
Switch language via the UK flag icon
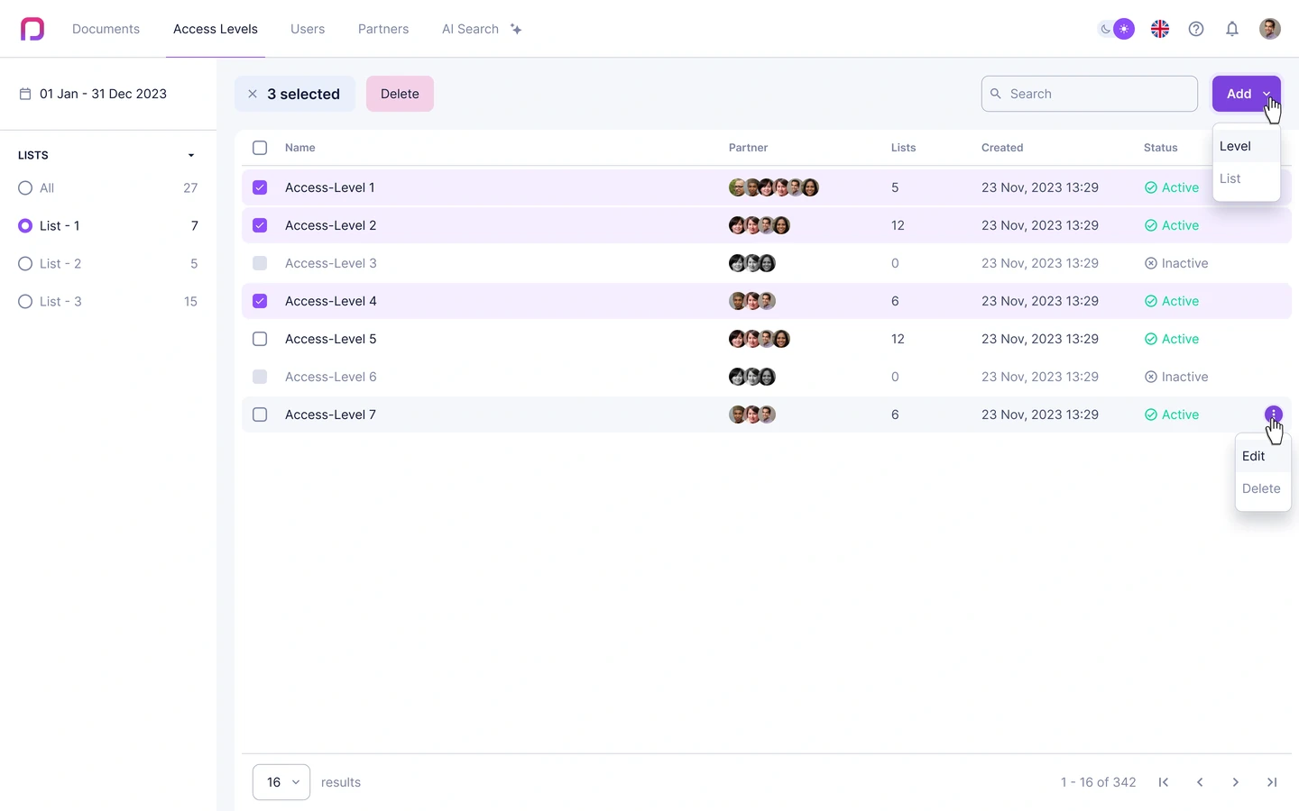(1160, 29)
